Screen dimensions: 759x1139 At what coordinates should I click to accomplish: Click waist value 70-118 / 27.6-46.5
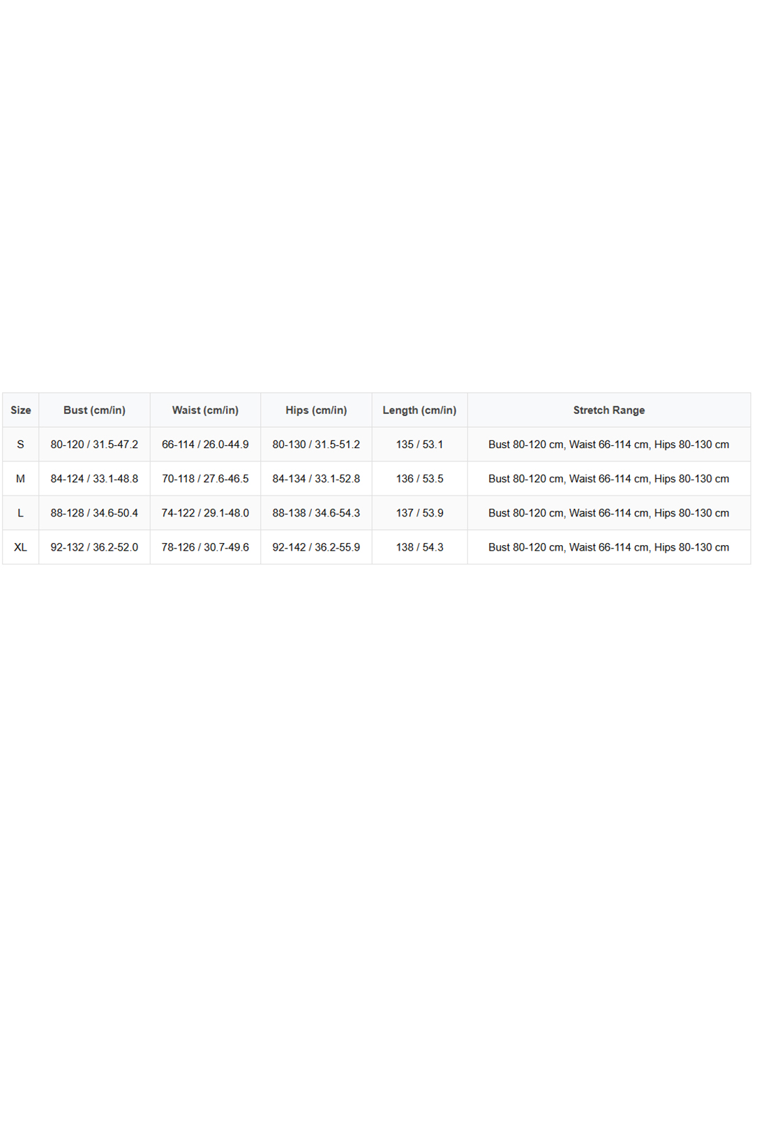click(205, 479)
